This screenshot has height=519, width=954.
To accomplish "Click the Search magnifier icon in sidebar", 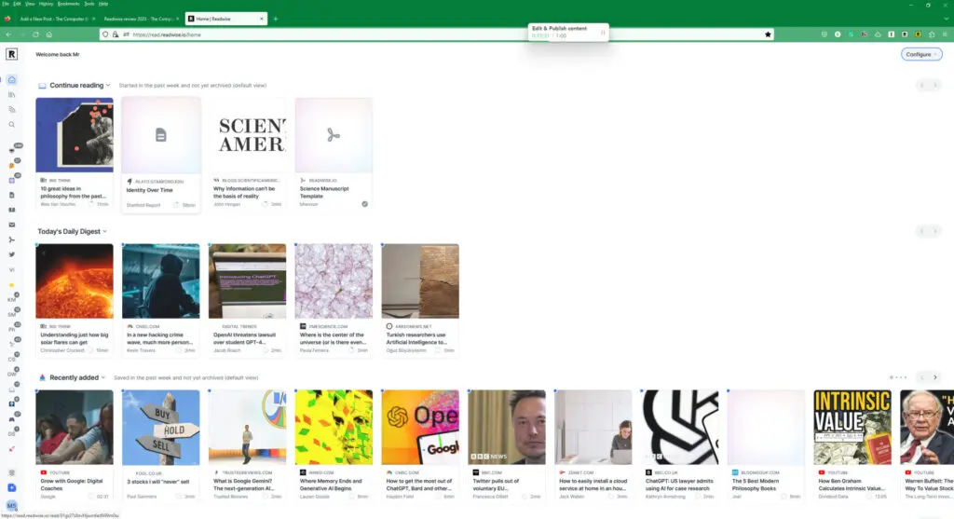I will point(11,125).
